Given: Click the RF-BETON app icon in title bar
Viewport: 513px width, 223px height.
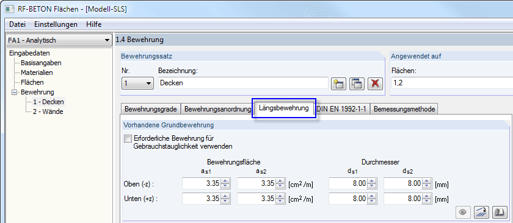Looking at the screenshot, I should (x=10, y=9).
